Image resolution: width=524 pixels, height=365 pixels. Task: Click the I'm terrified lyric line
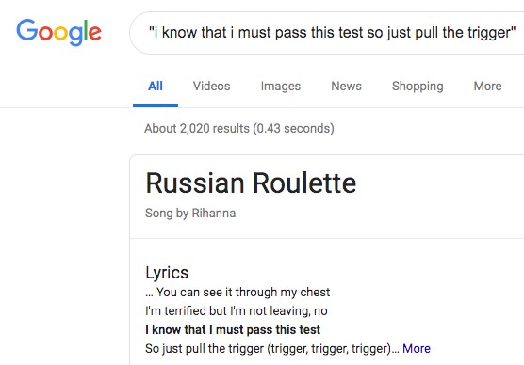coord(237,311)
